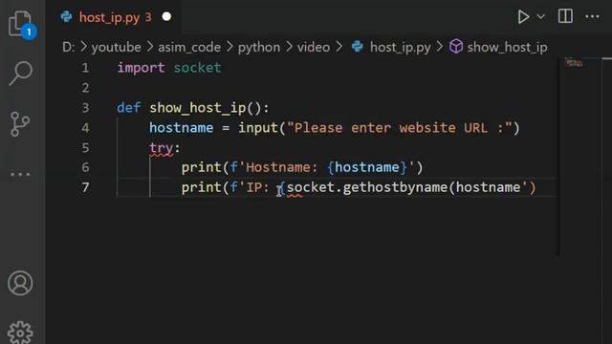Open the Search view in activity bar
The image size is (612, 344).
point(20,73)
